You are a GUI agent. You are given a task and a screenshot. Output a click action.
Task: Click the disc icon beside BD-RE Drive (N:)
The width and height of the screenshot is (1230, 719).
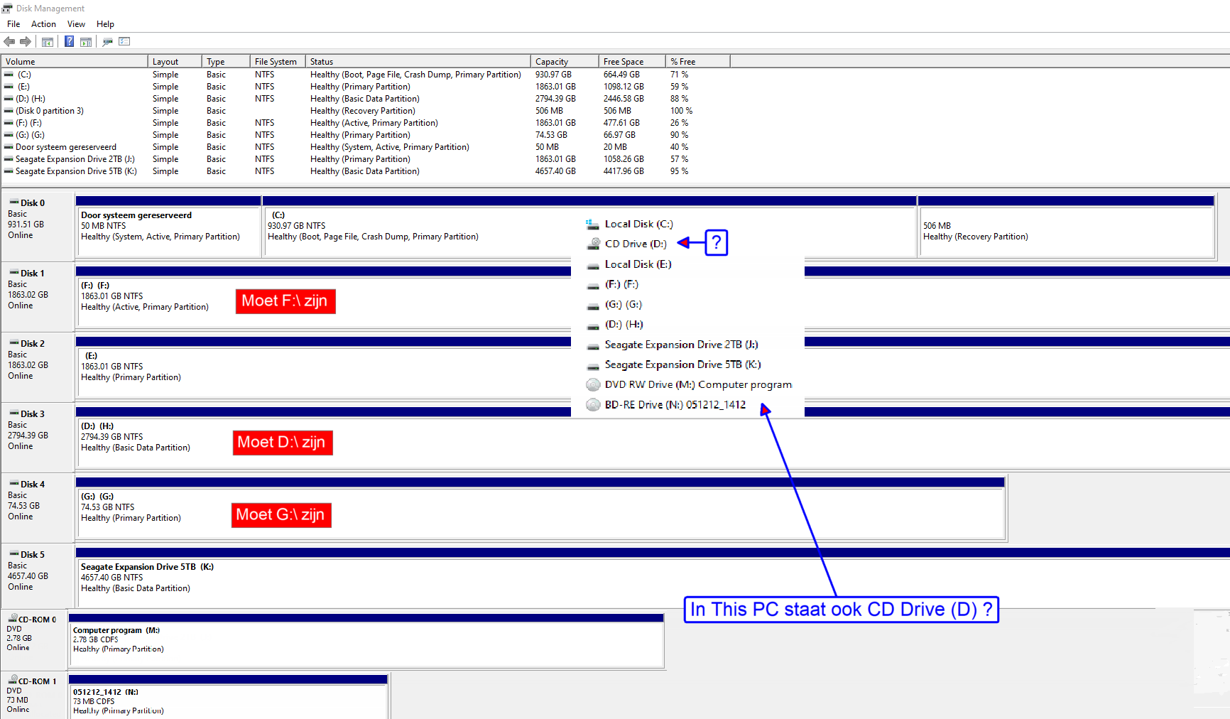593,405
